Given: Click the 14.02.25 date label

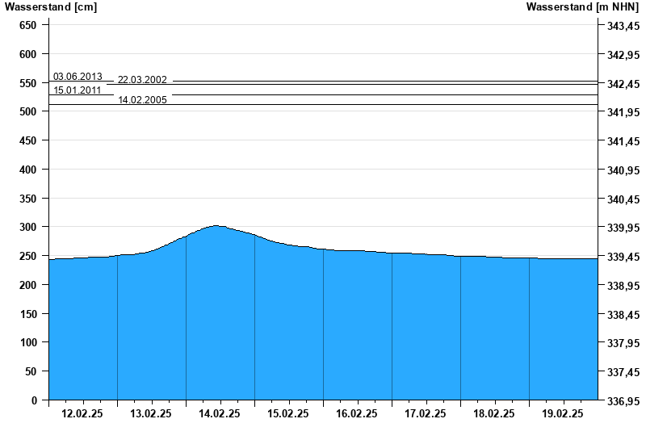Looking at the screenshot, I should click(x=220, y=413).
